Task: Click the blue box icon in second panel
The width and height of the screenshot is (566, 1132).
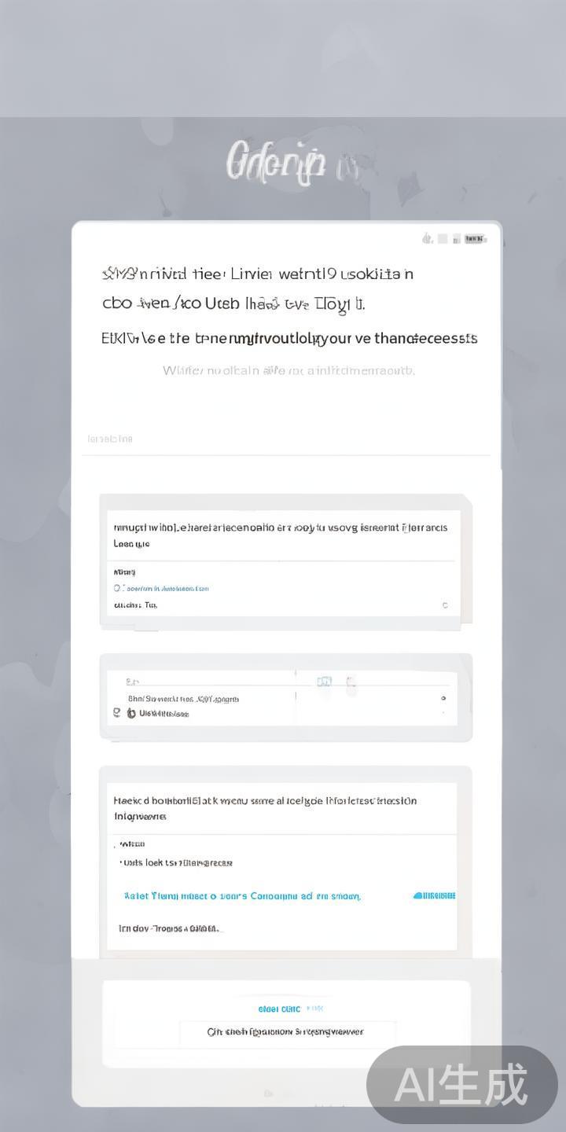Action: (x=324, y=682)
